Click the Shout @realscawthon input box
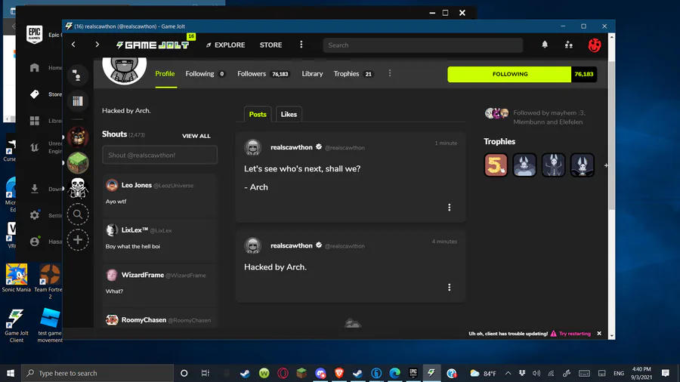Screen dimensions: 680x382 point(159,155)
